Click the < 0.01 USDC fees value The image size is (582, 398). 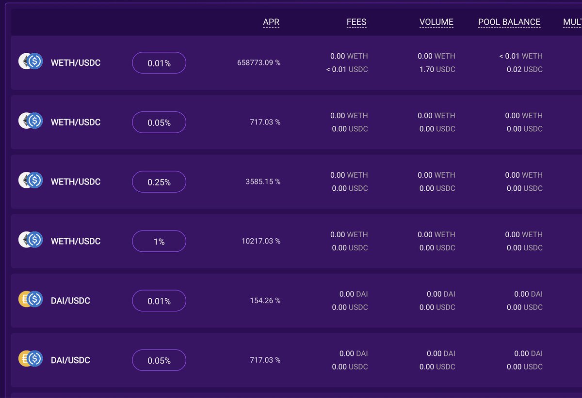tap(347, 69)
